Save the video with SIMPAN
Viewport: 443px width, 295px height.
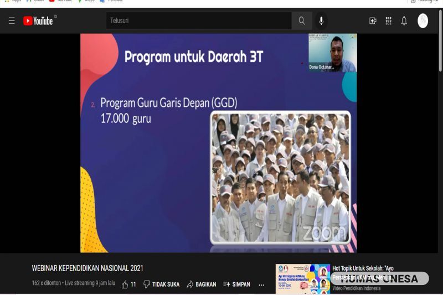tap(236, 284)
